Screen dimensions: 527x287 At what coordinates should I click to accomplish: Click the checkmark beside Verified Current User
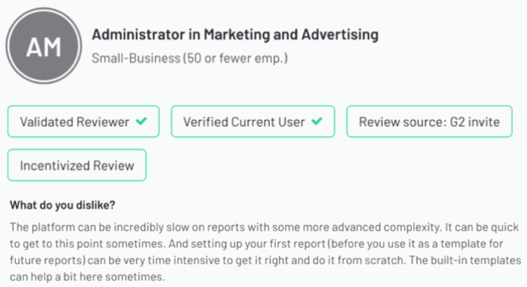(316, 121)
